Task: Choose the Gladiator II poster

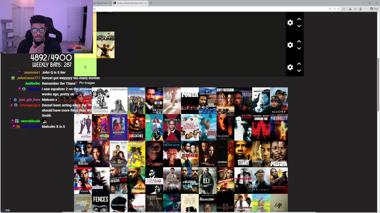Action: click(225, 203)
